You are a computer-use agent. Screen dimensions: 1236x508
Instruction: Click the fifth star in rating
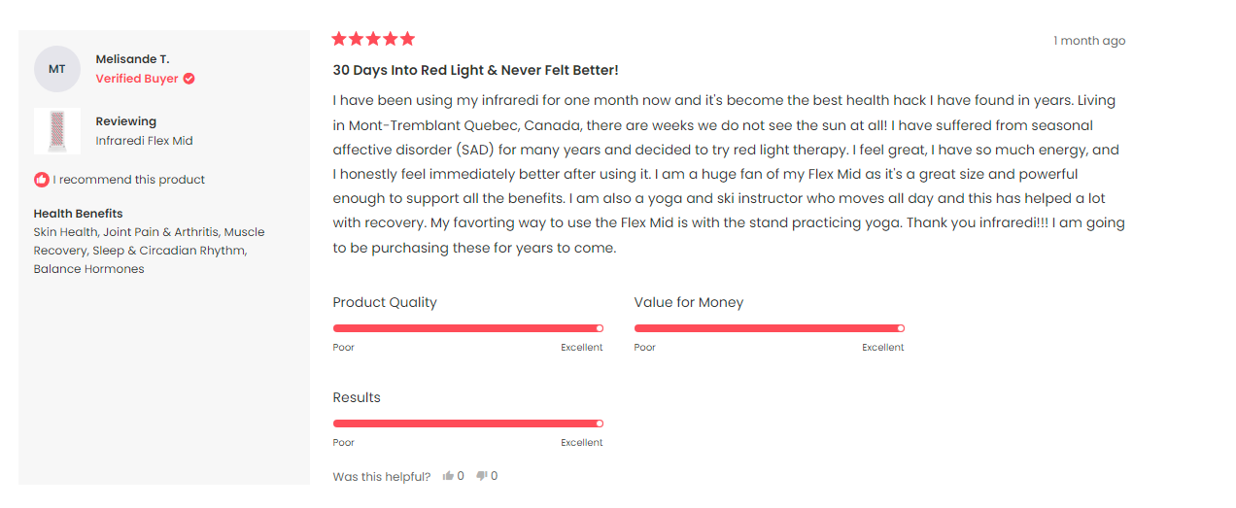[x=407, y=39]
